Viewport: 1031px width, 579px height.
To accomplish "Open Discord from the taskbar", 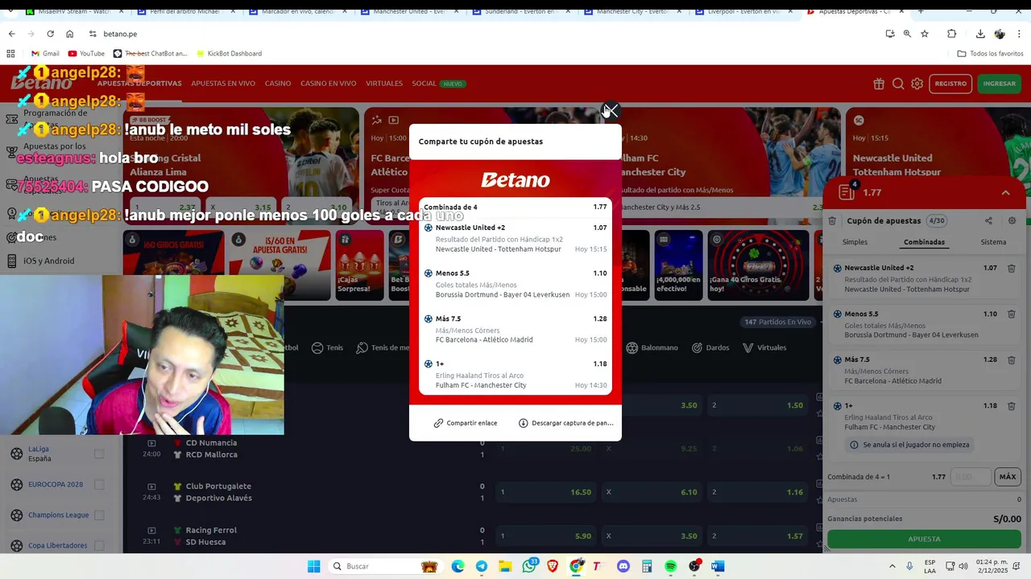I will [x=623, y=566].
